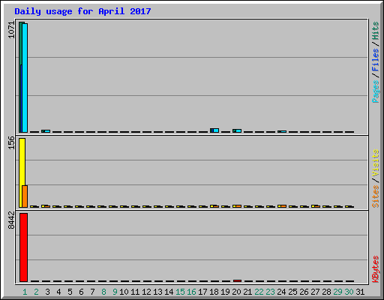The width and height of the screenshot is (384, 300).
Task: Select the orange Sites bar for day 1
Action: [x=25, y=196]
